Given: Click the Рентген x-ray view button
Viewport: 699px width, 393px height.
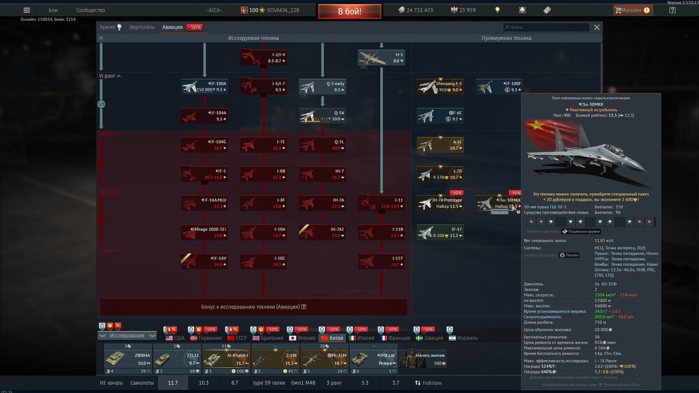Looking at the screenshot, I should (x=569, y=255).
